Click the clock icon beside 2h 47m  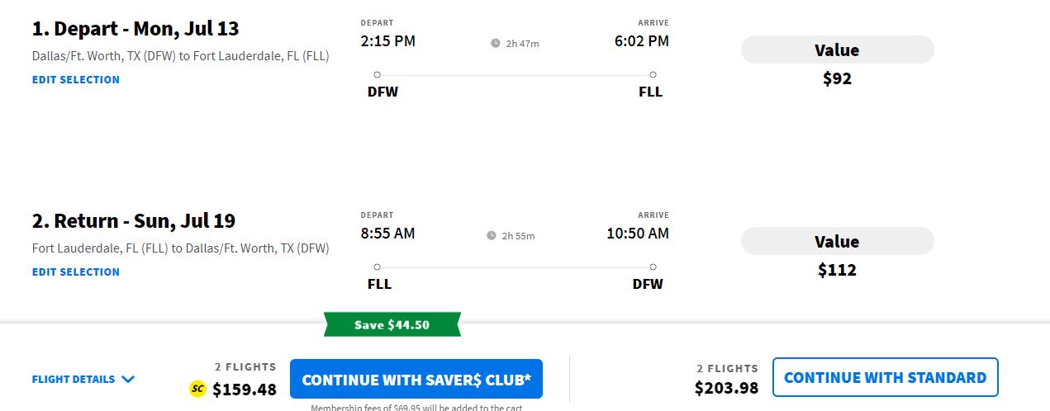pyautogui.click(x=496, y=43)
